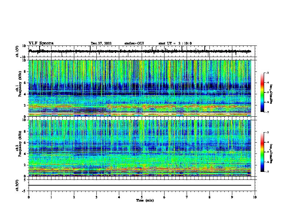This screenshot has width=287, height=221.
Task: Click the ch.1 "Frequency (kHz)" axis label
Action: 20,84
